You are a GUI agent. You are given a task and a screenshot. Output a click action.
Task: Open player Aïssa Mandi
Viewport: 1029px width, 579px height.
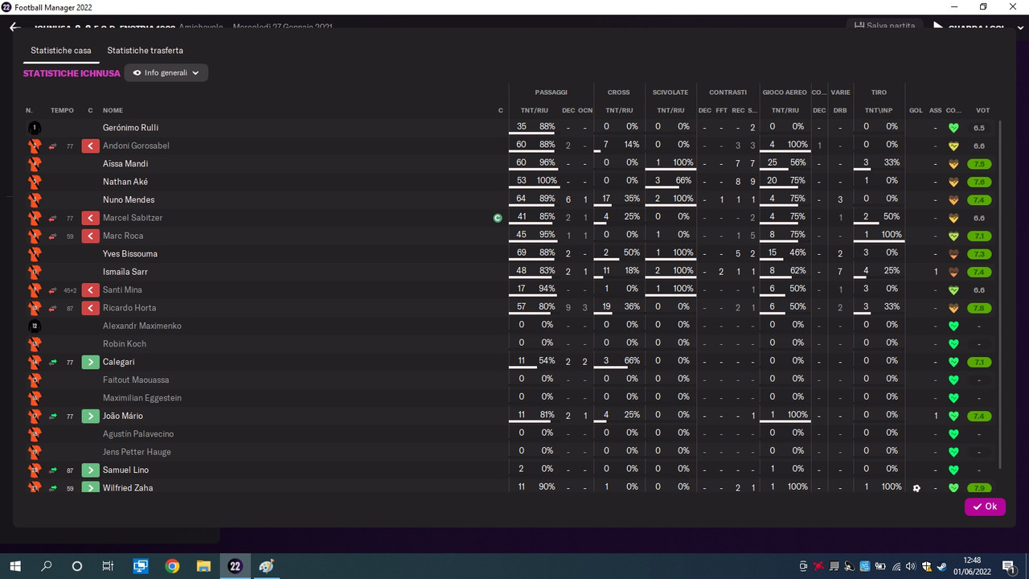tap(125, 164)
